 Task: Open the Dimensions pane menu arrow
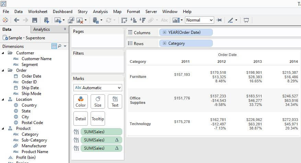pyautogui.click(x=65, y=46)
